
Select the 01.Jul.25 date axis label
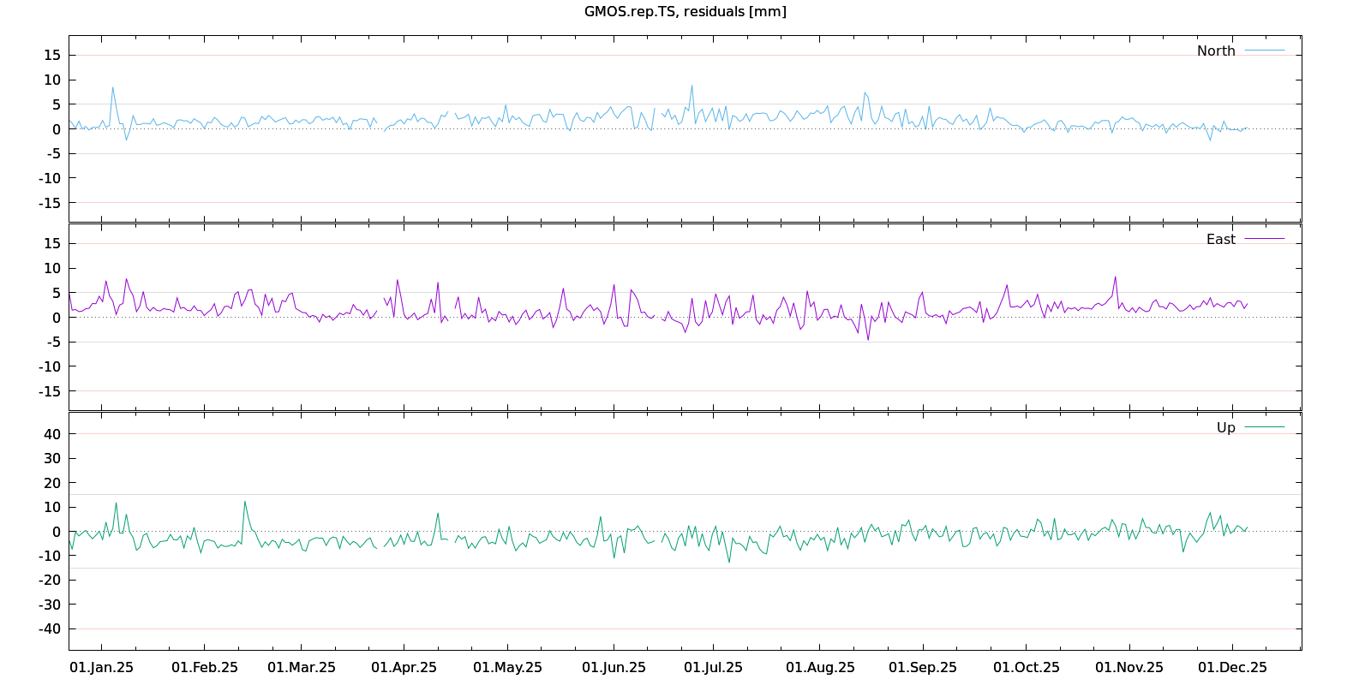coord(713,668)
